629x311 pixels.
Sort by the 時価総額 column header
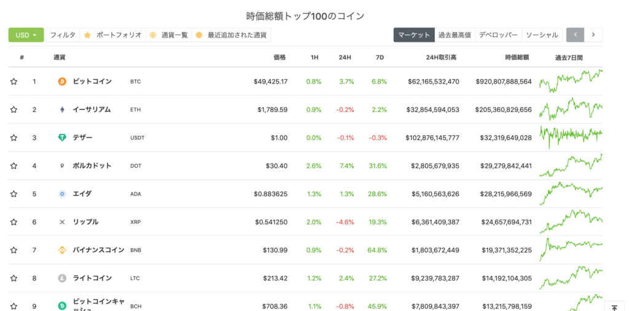click(517, 57)
